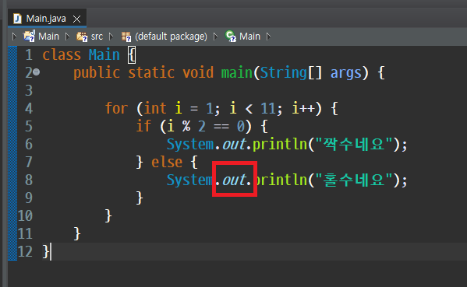Image resolution: width=467 pixels, height=287 pixels.
Task: Click the 'for' keyword on line 4
Action: point(116,108)
